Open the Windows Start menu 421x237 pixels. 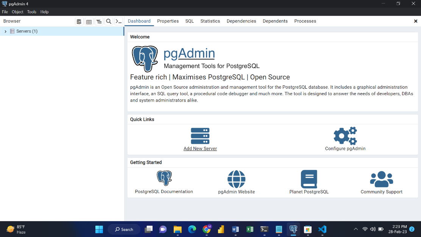click(x=99, y=229)
